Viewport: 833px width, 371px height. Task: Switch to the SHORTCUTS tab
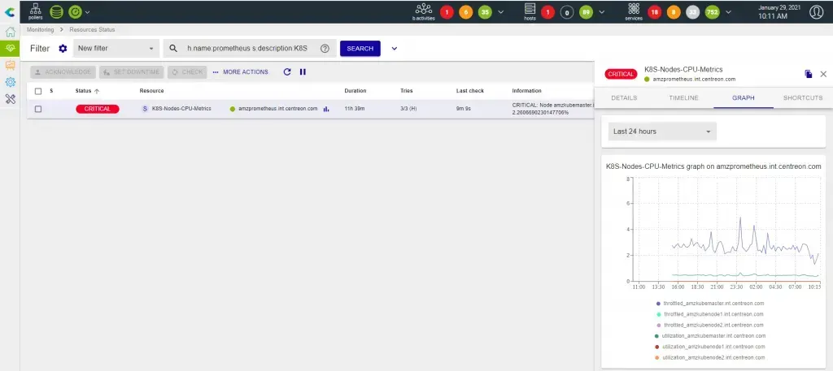coord(803,98)
